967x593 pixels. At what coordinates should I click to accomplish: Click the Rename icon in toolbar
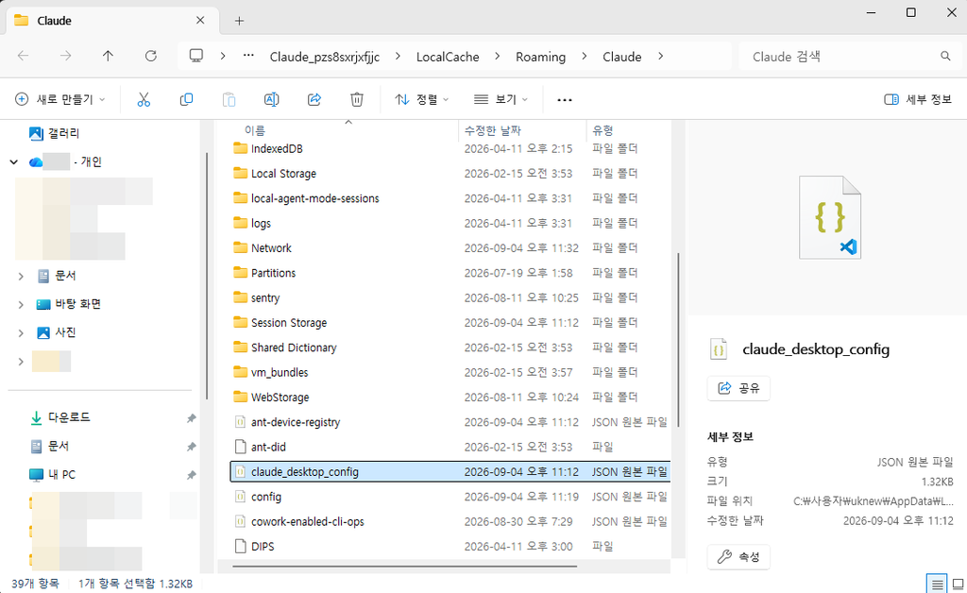pyautogui.click(x=271, y=99)
